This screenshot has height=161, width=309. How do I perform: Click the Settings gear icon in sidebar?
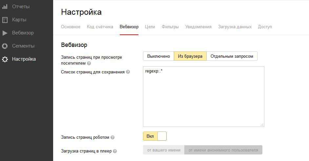click(x=5, y=59)
